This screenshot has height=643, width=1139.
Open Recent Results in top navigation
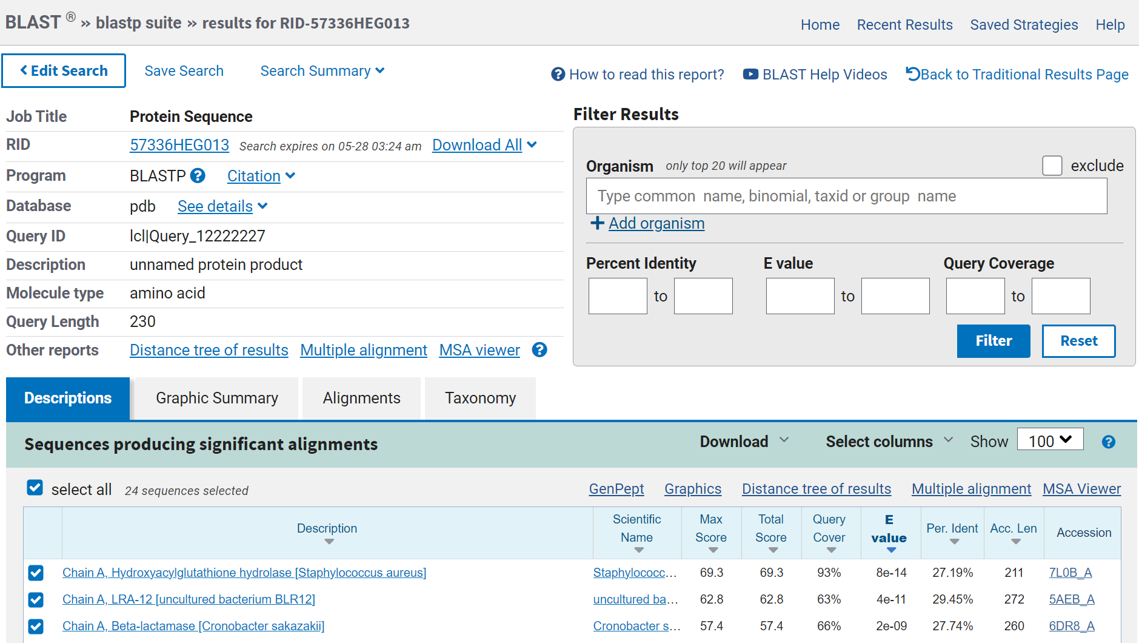coord(904,25)
